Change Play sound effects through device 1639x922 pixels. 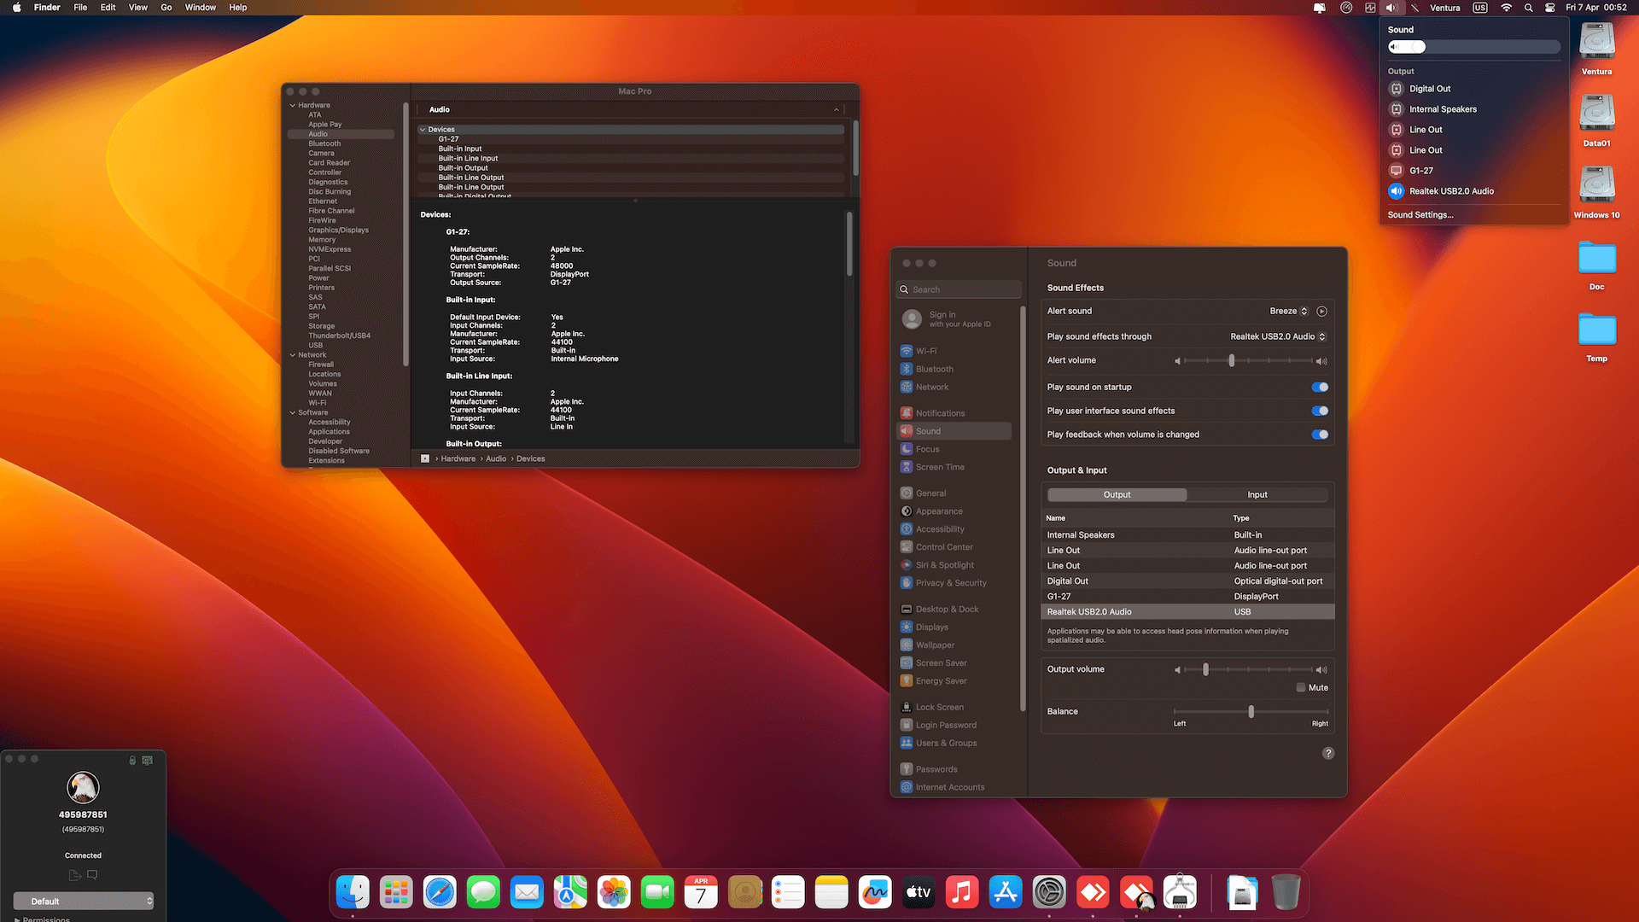pyautogui.click(x=1277, y=336)
